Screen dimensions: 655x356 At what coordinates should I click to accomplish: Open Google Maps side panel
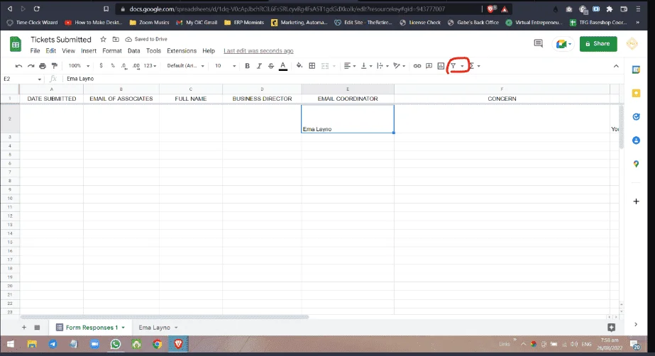tap(636, 164)
